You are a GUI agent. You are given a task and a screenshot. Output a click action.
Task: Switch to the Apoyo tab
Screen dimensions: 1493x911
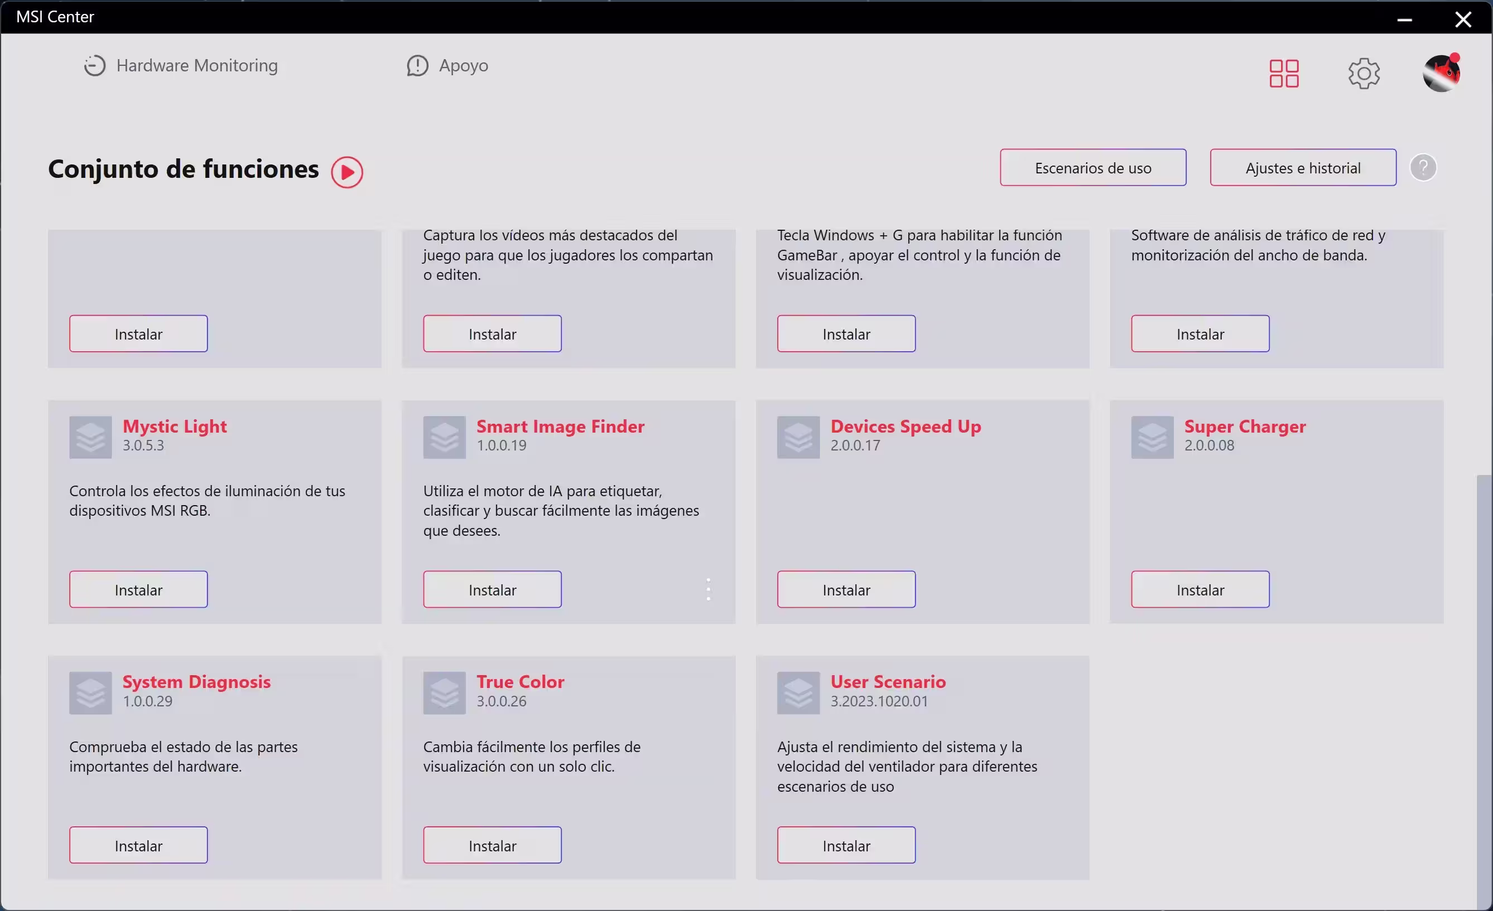447,65
